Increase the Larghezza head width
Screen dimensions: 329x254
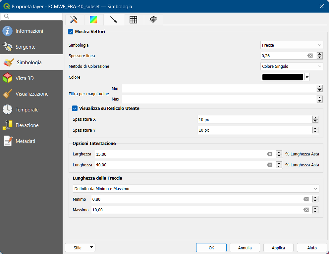279,152
